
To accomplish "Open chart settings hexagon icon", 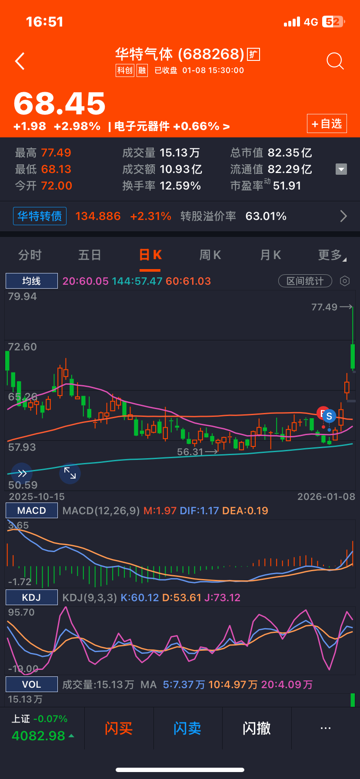I will (x=345, y=281).
